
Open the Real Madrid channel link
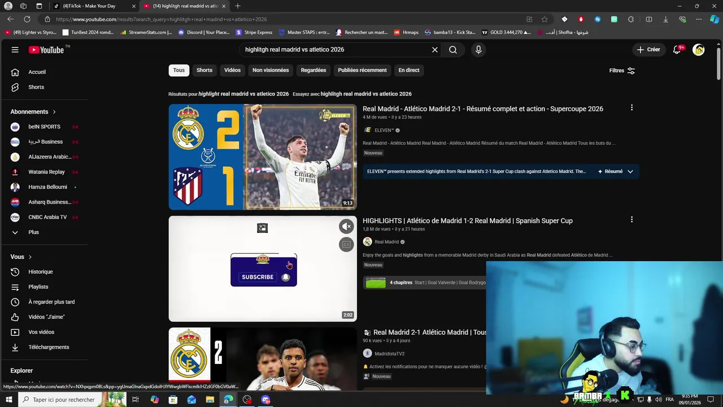click(x=386, y=242)
